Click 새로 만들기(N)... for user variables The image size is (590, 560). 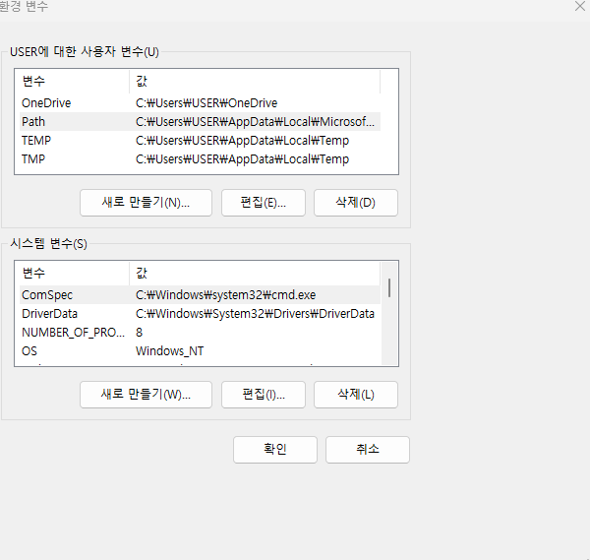point(146,203)
